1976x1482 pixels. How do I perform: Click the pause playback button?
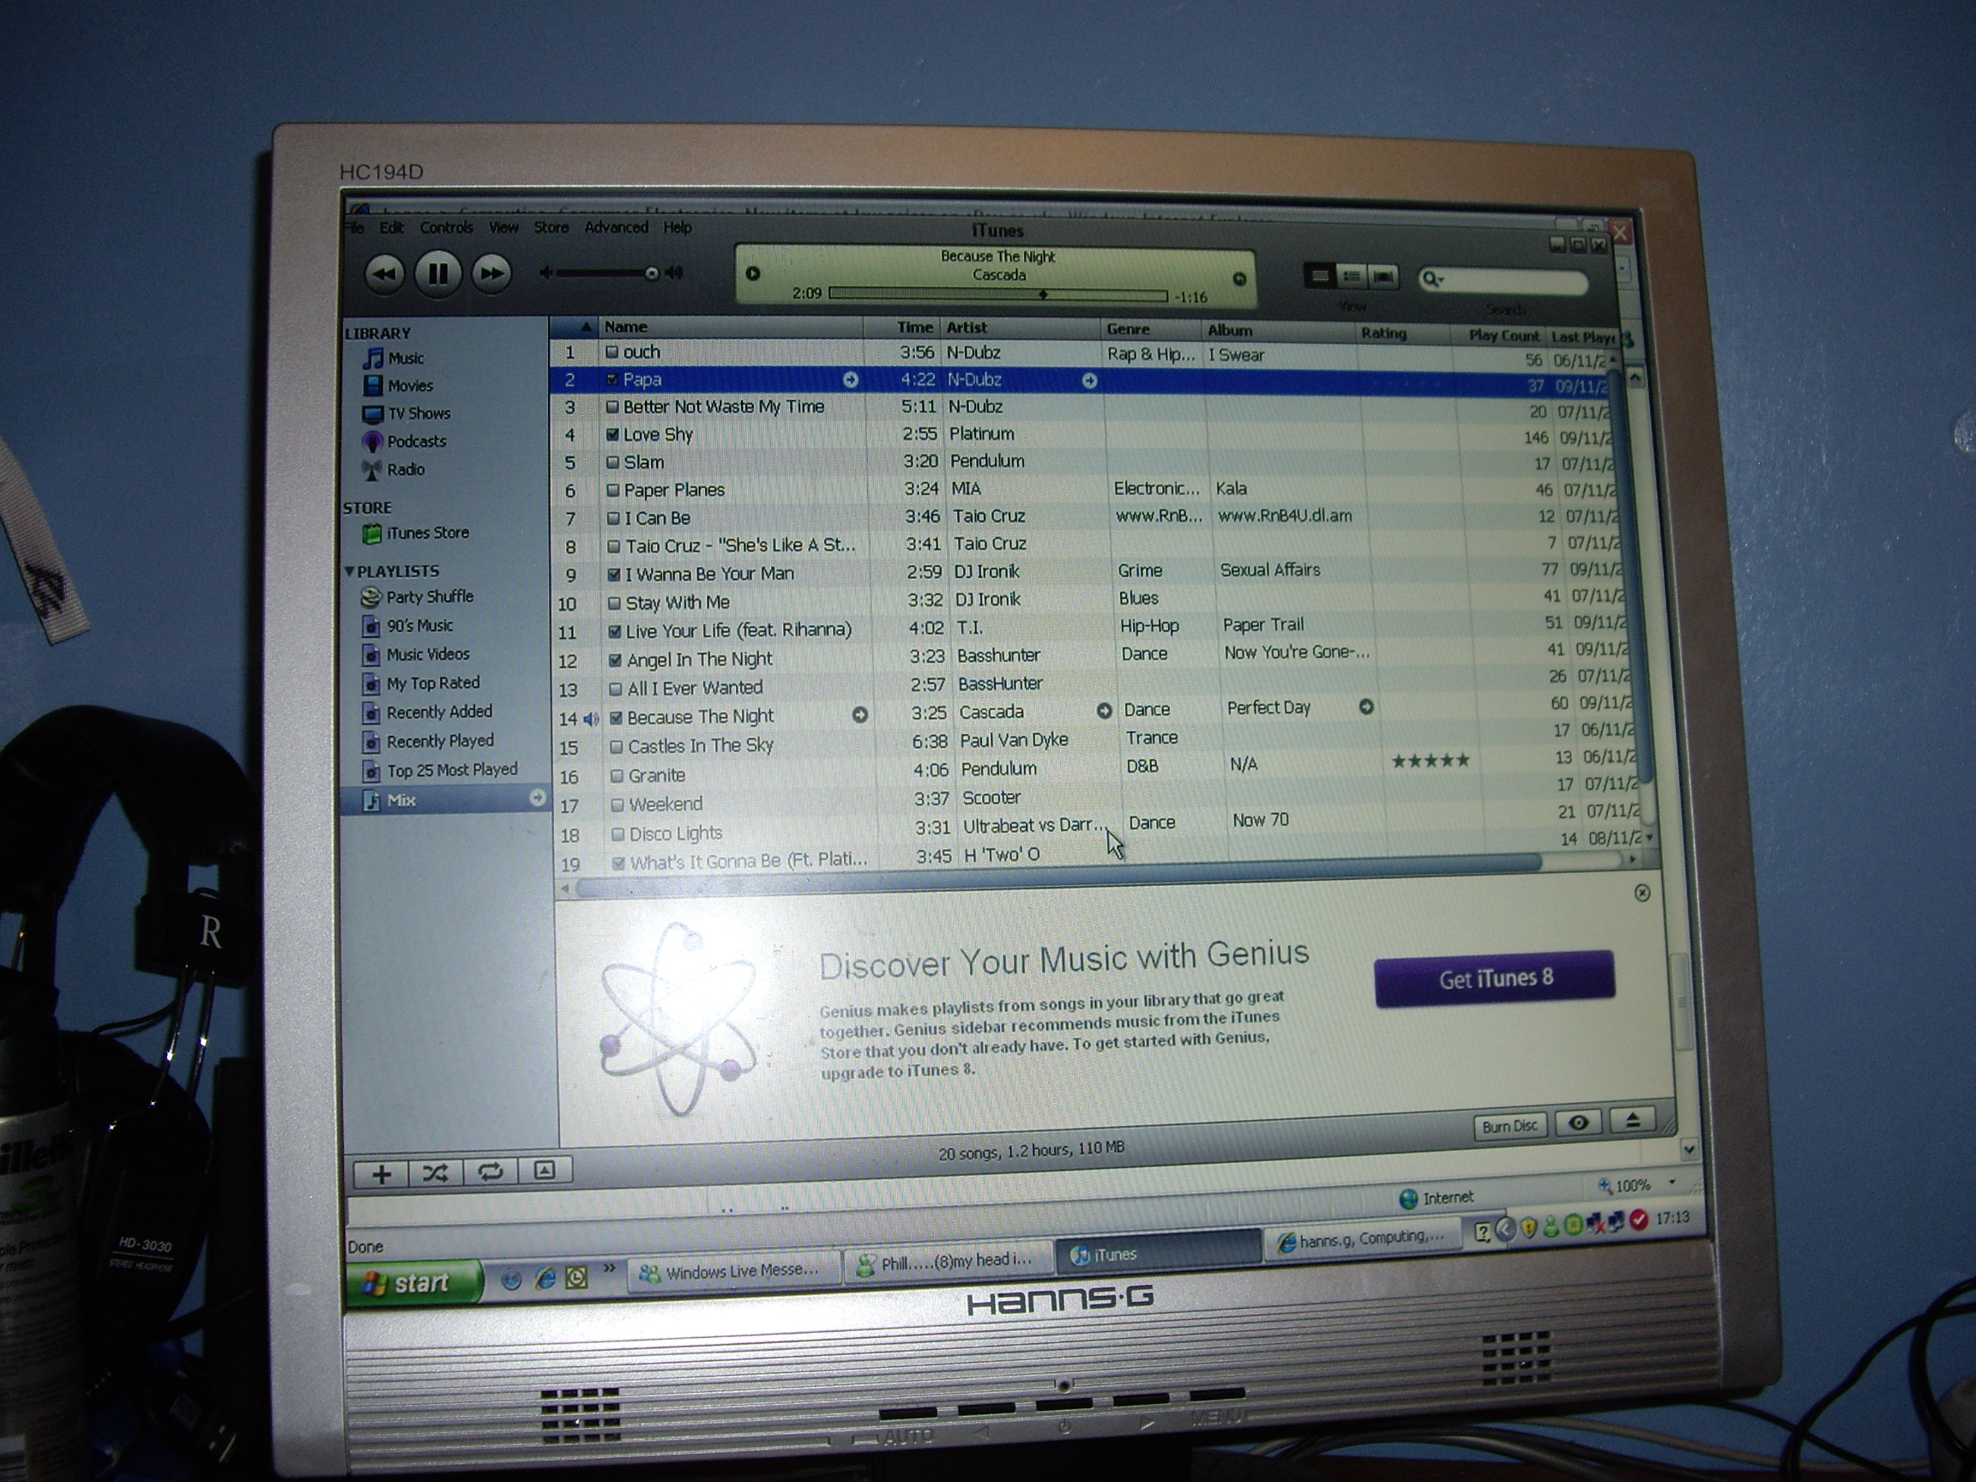(x=437, y=274)
